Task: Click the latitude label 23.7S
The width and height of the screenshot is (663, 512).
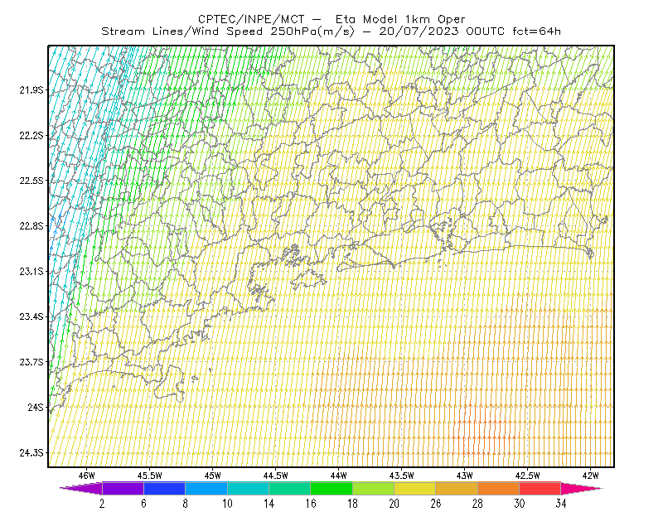Action: pos(31,362)
